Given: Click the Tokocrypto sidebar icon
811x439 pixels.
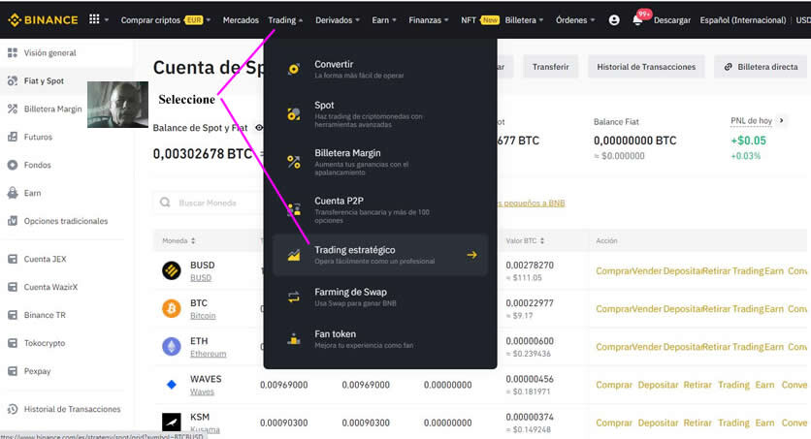Looking at the screenshot, I should point(13,343).
